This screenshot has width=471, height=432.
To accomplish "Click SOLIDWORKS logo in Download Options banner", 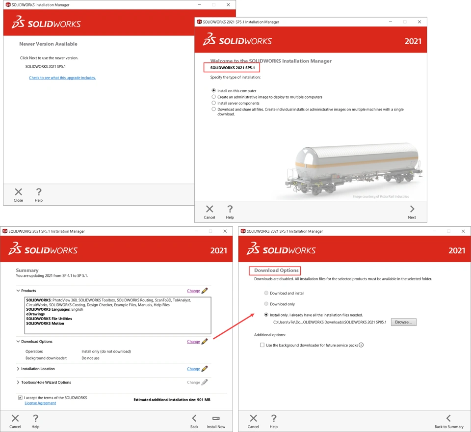I will (281, 248).
